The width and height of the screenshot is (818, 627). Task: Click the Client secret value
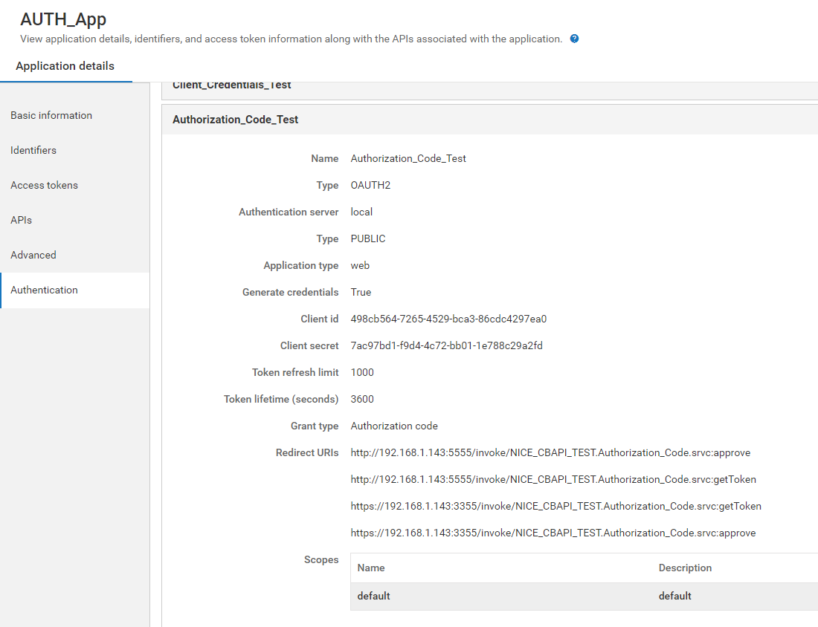click(x=446, y=345)
